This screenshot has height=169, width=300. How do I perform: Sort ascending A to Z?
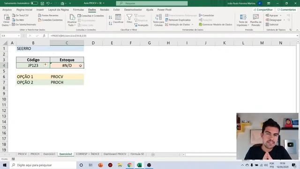point(111,17)
